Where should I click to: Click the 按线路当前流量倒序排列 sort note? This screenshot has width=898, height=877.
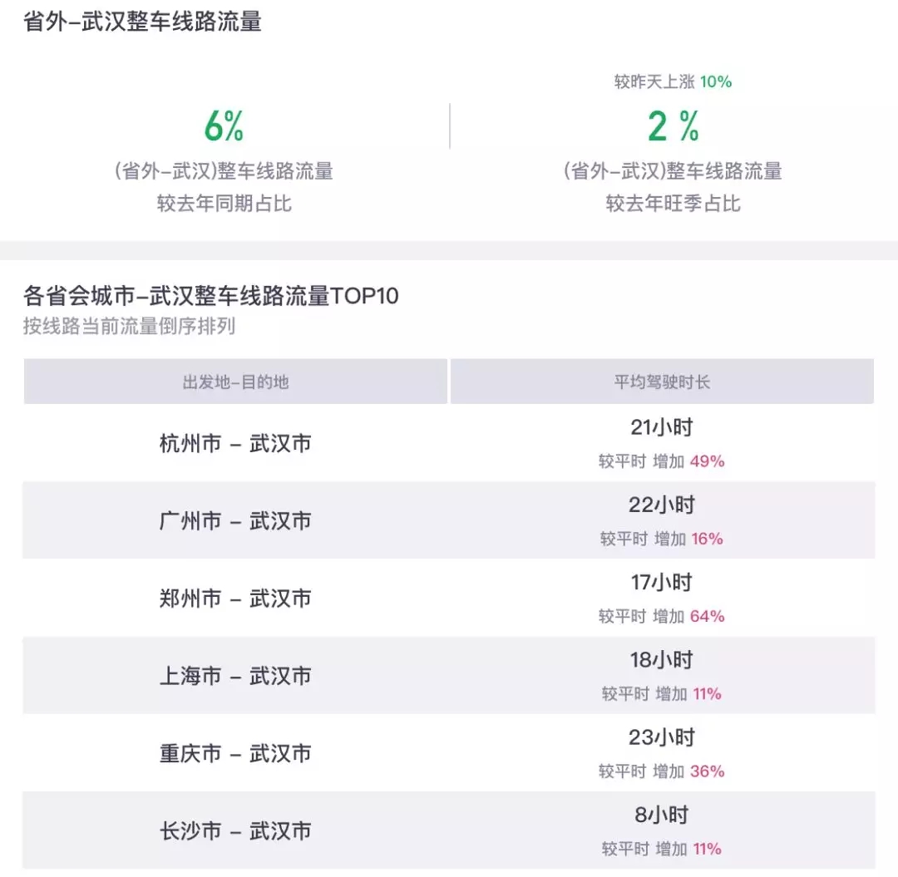[x=129, y=327]
